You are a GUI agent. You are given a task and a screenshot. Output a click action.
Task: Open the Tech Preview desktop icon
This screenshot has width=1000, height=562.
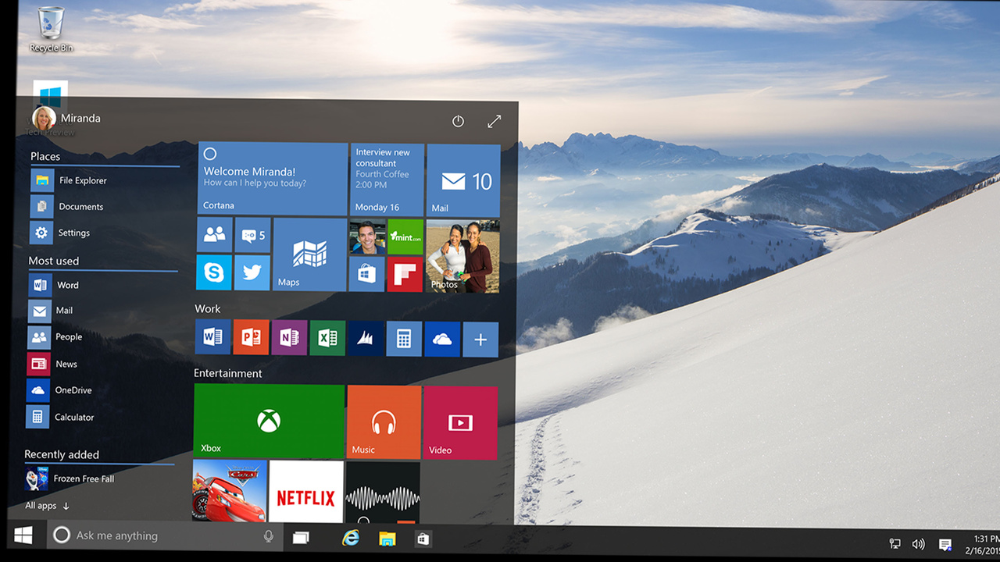(51, 109)
